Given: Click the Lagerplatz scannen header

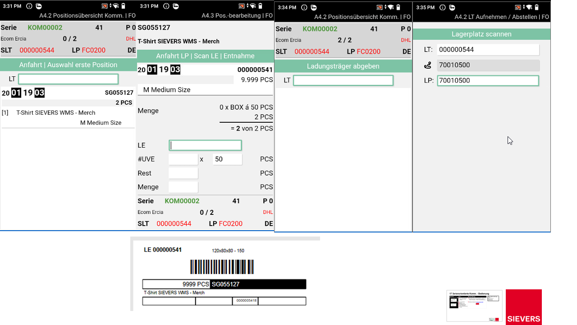Looking at the screenshot, I should 481,34.
